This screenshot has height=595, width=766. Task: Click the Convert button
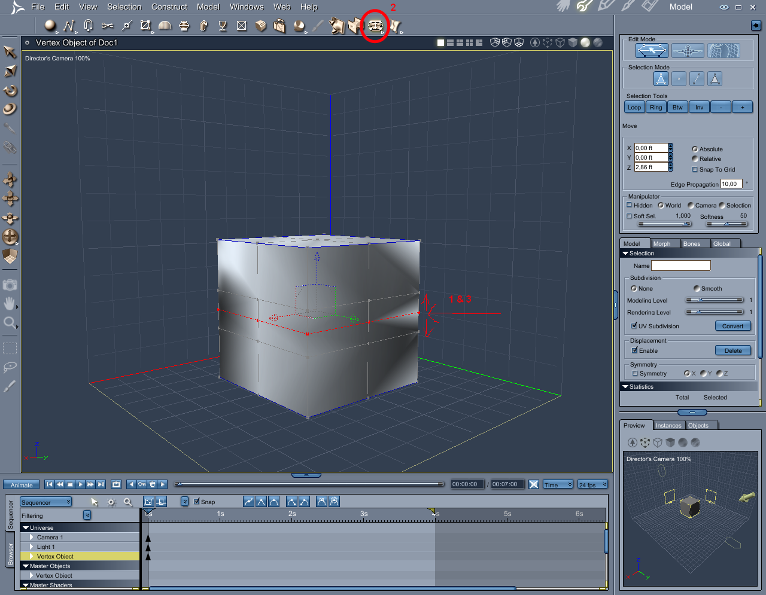click(x=732, y=326)
